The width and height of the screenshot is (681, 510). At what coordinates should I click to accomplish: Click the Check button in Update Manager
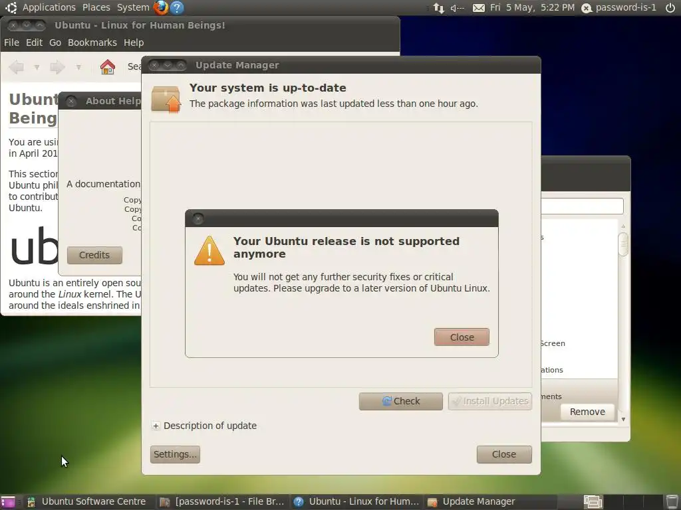(x=401, y=401)
